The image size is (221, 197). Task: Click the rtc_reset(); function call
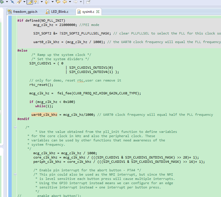(x=41, y=85)
